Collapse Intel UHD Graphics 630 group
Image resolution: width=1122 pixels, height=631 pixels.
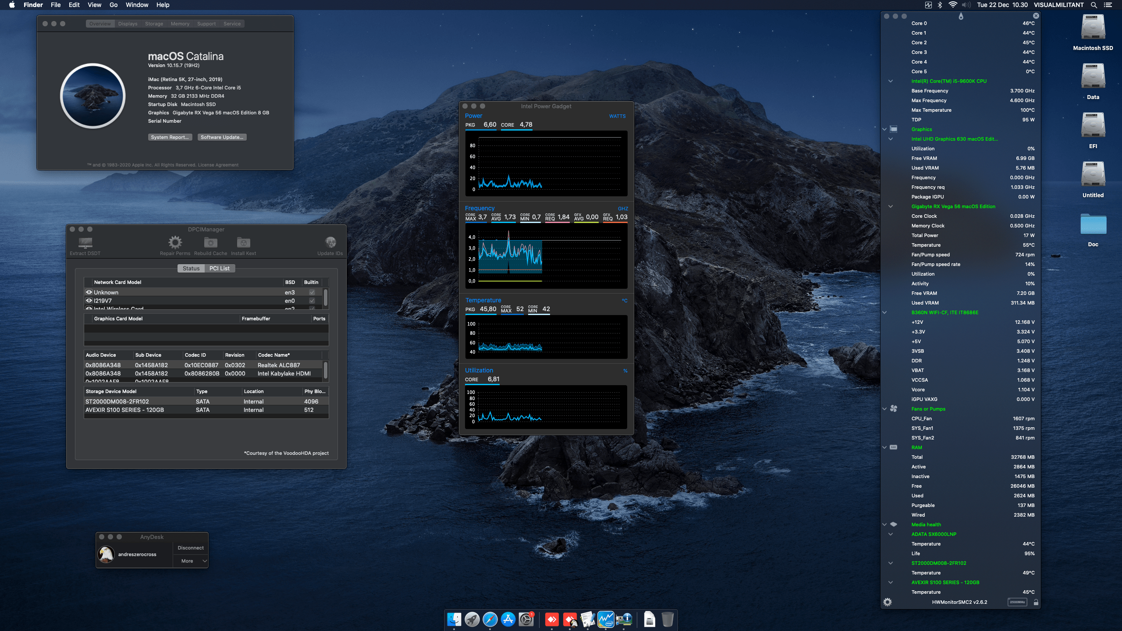(891, 139)
